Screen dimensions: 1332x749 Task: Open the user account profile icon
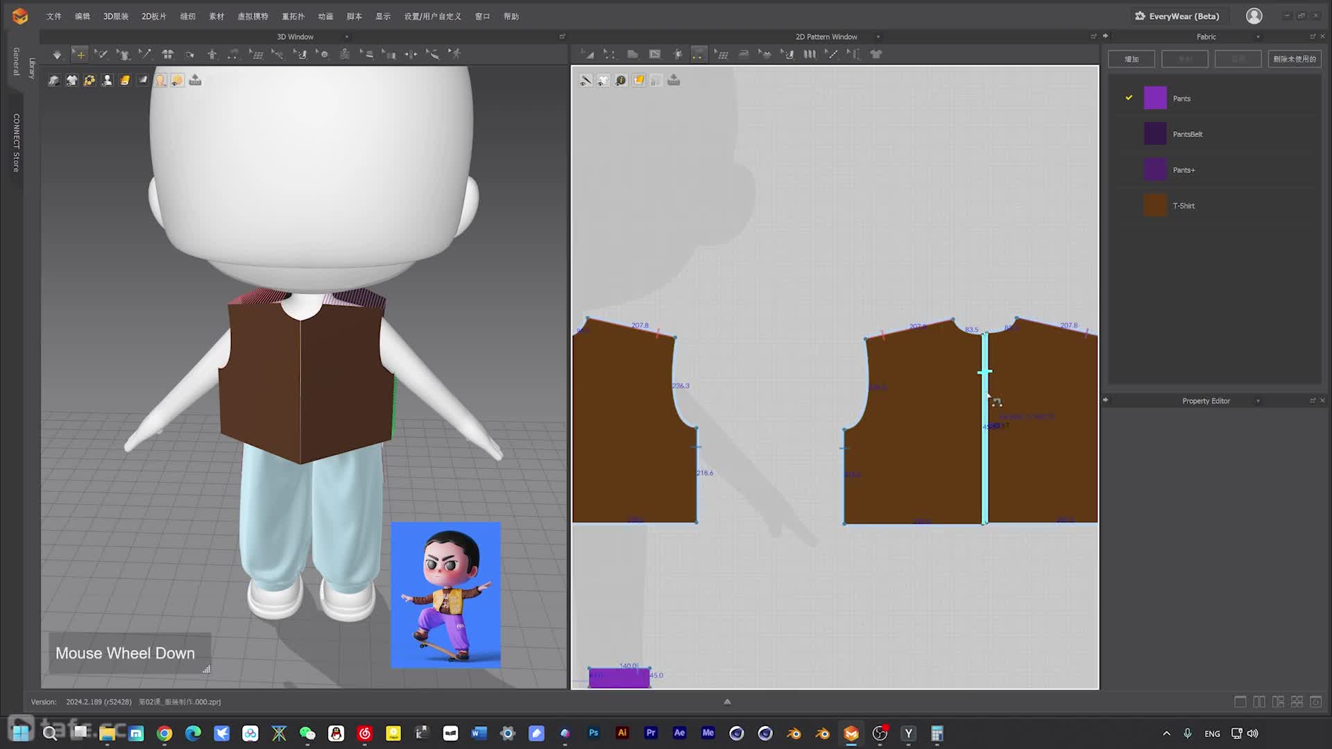(1254, 16)
